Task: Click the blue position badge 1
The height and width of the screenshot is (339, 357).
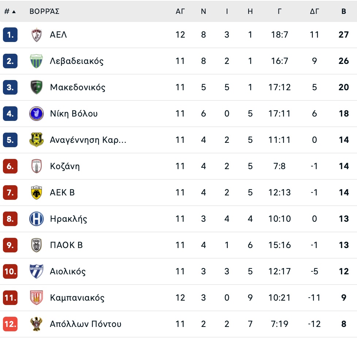Action: (x=10, y=35)
